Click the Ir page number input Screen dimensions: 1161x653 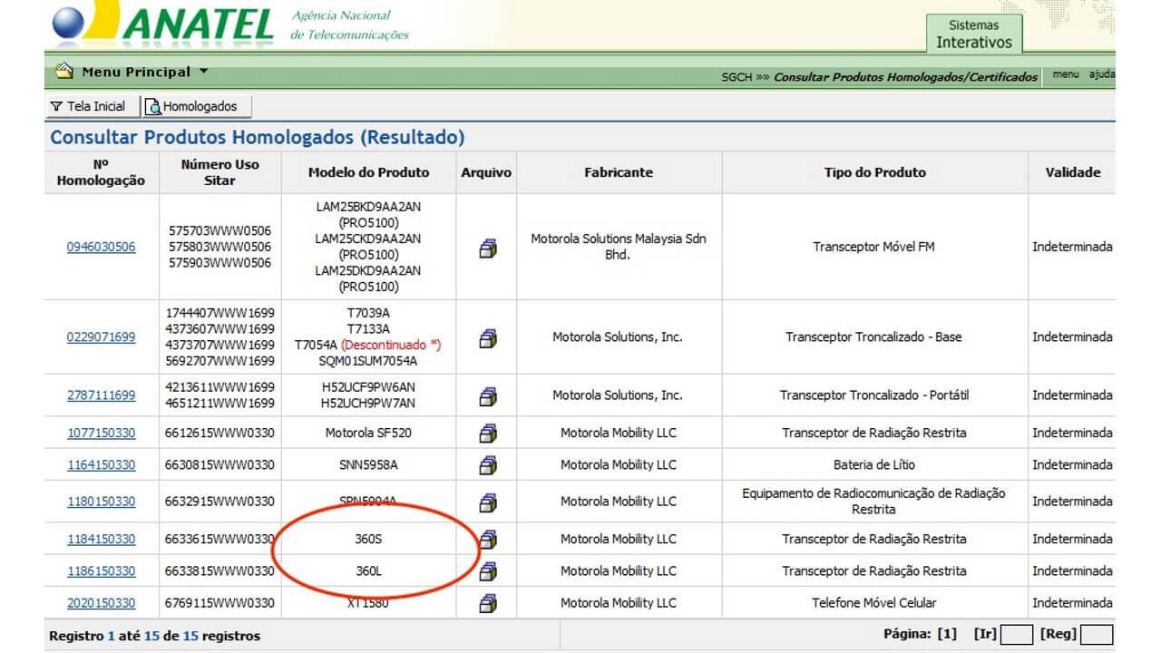click(1017, 635)
